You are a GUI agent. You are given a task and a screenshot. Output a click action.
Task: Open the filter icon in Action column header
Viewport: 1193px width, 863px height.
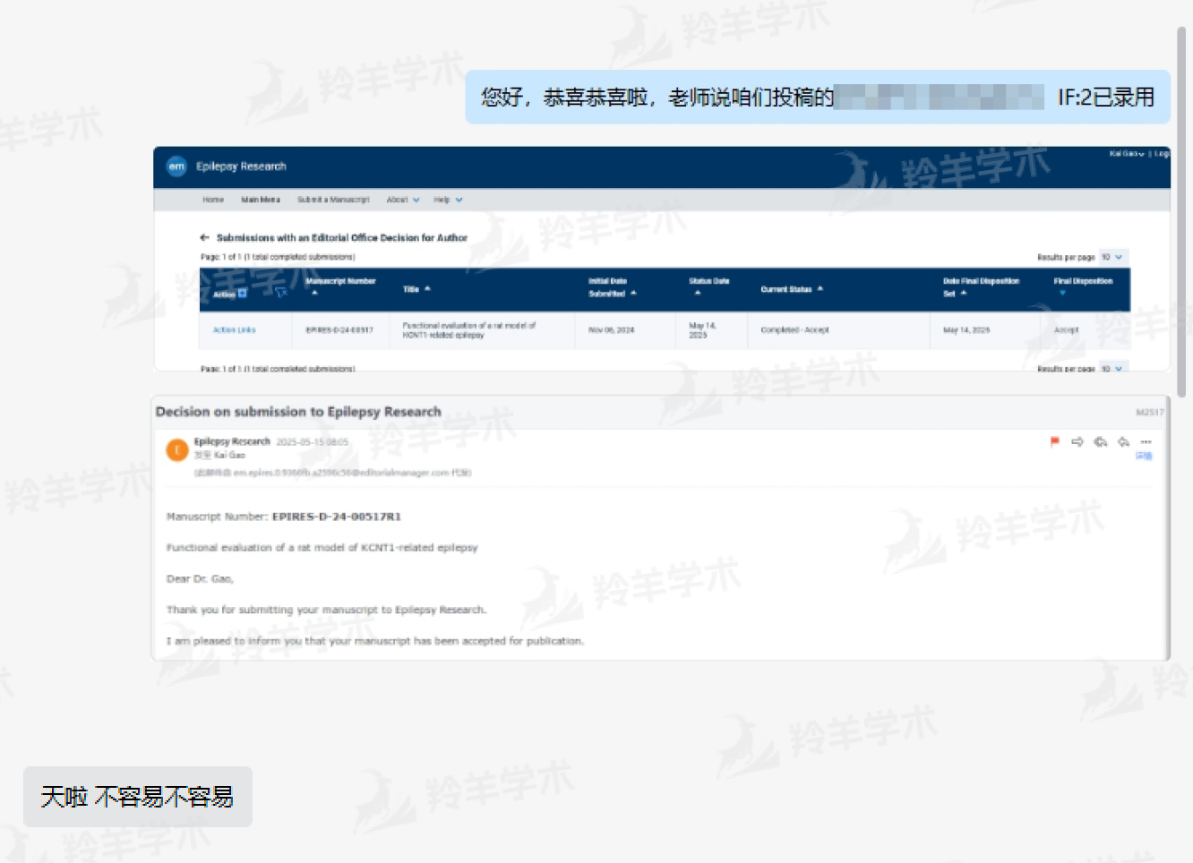280,293
